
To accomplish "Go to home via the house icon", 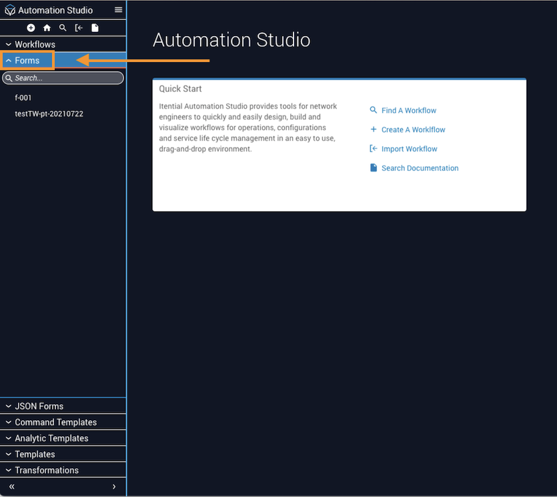I will [47, 28].
